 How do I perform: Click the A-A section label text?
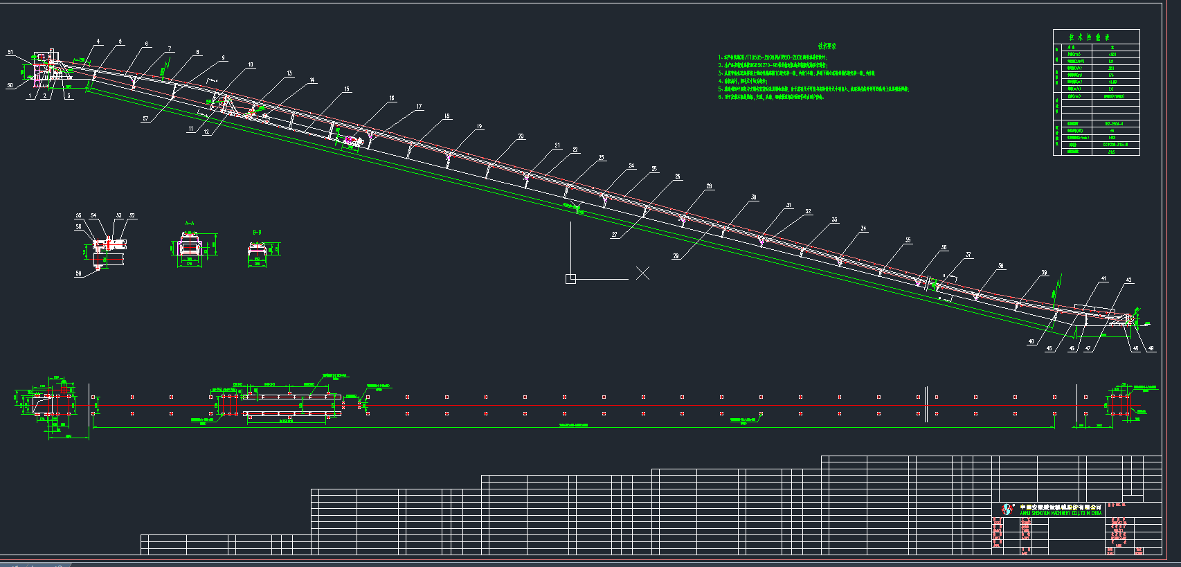tap(189, 224)
